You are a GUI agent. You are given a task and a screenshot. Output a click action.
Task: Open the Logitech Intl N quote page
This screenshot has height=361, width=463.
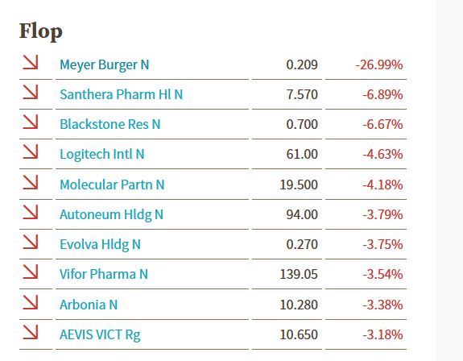click(102, 154)
